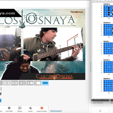Click the main guitarist stream preview

53,44
